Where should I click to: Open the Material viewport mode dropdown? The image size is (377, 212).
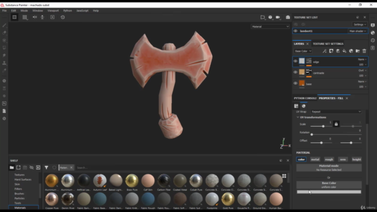[x=270, y=26]
